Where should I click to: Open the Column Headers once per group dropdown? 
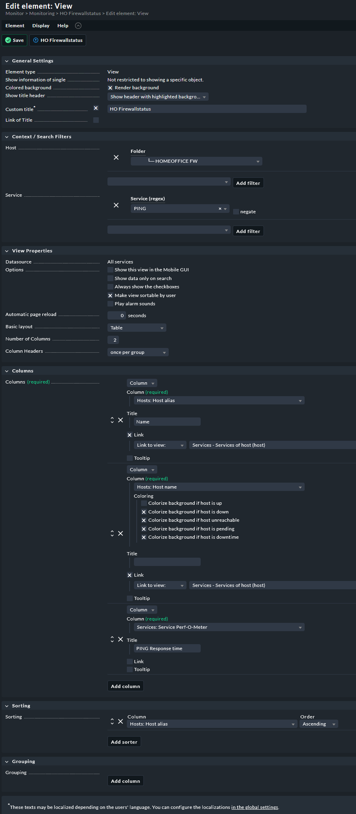coord(138,352)
